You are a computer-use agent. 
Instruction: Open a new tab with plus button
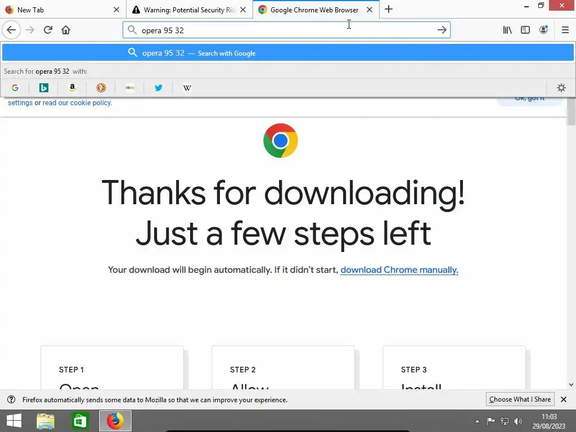pyautogui.click(x=389, y=10)
